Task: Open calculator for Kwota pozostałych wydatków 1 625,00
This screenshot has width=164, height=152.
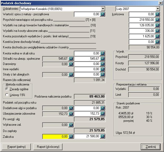Action: point(157,36)
